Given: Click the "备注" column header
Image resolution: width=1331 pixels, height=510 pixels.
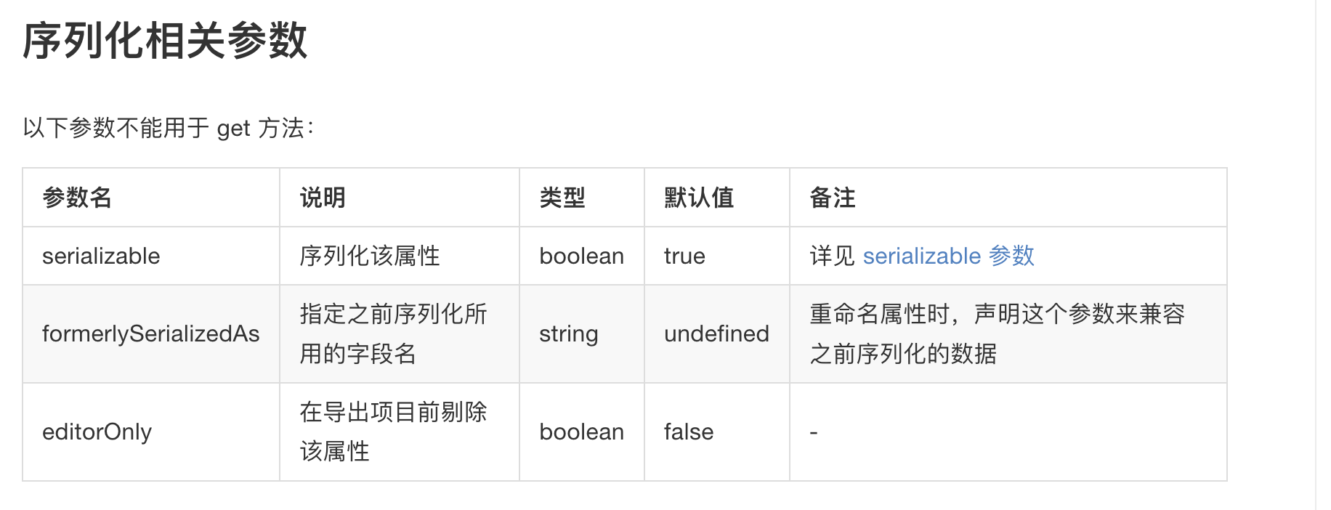Looking at the screenshot, I should (832, 198).
